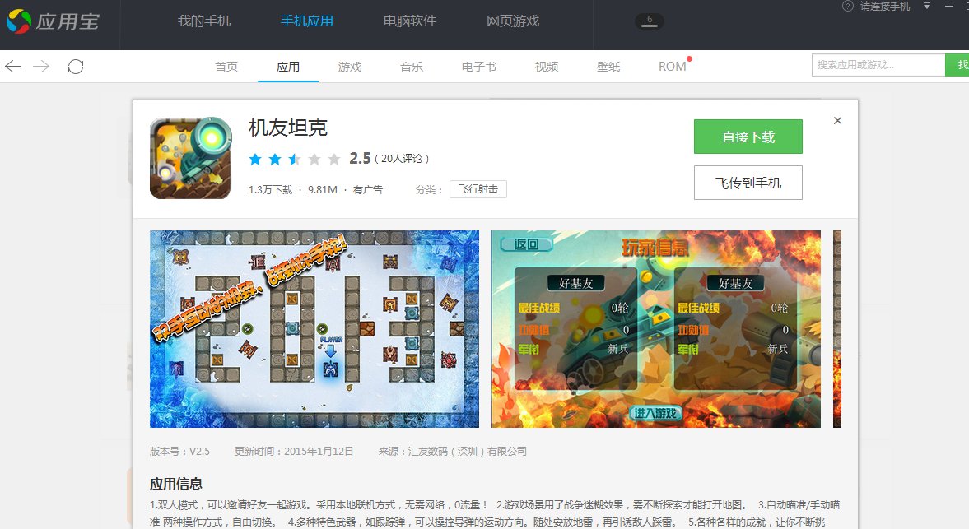Viewport: 969px width, 529px height.
Task: Click the 应用信息 heading
Action: click(x=176, y=483)
